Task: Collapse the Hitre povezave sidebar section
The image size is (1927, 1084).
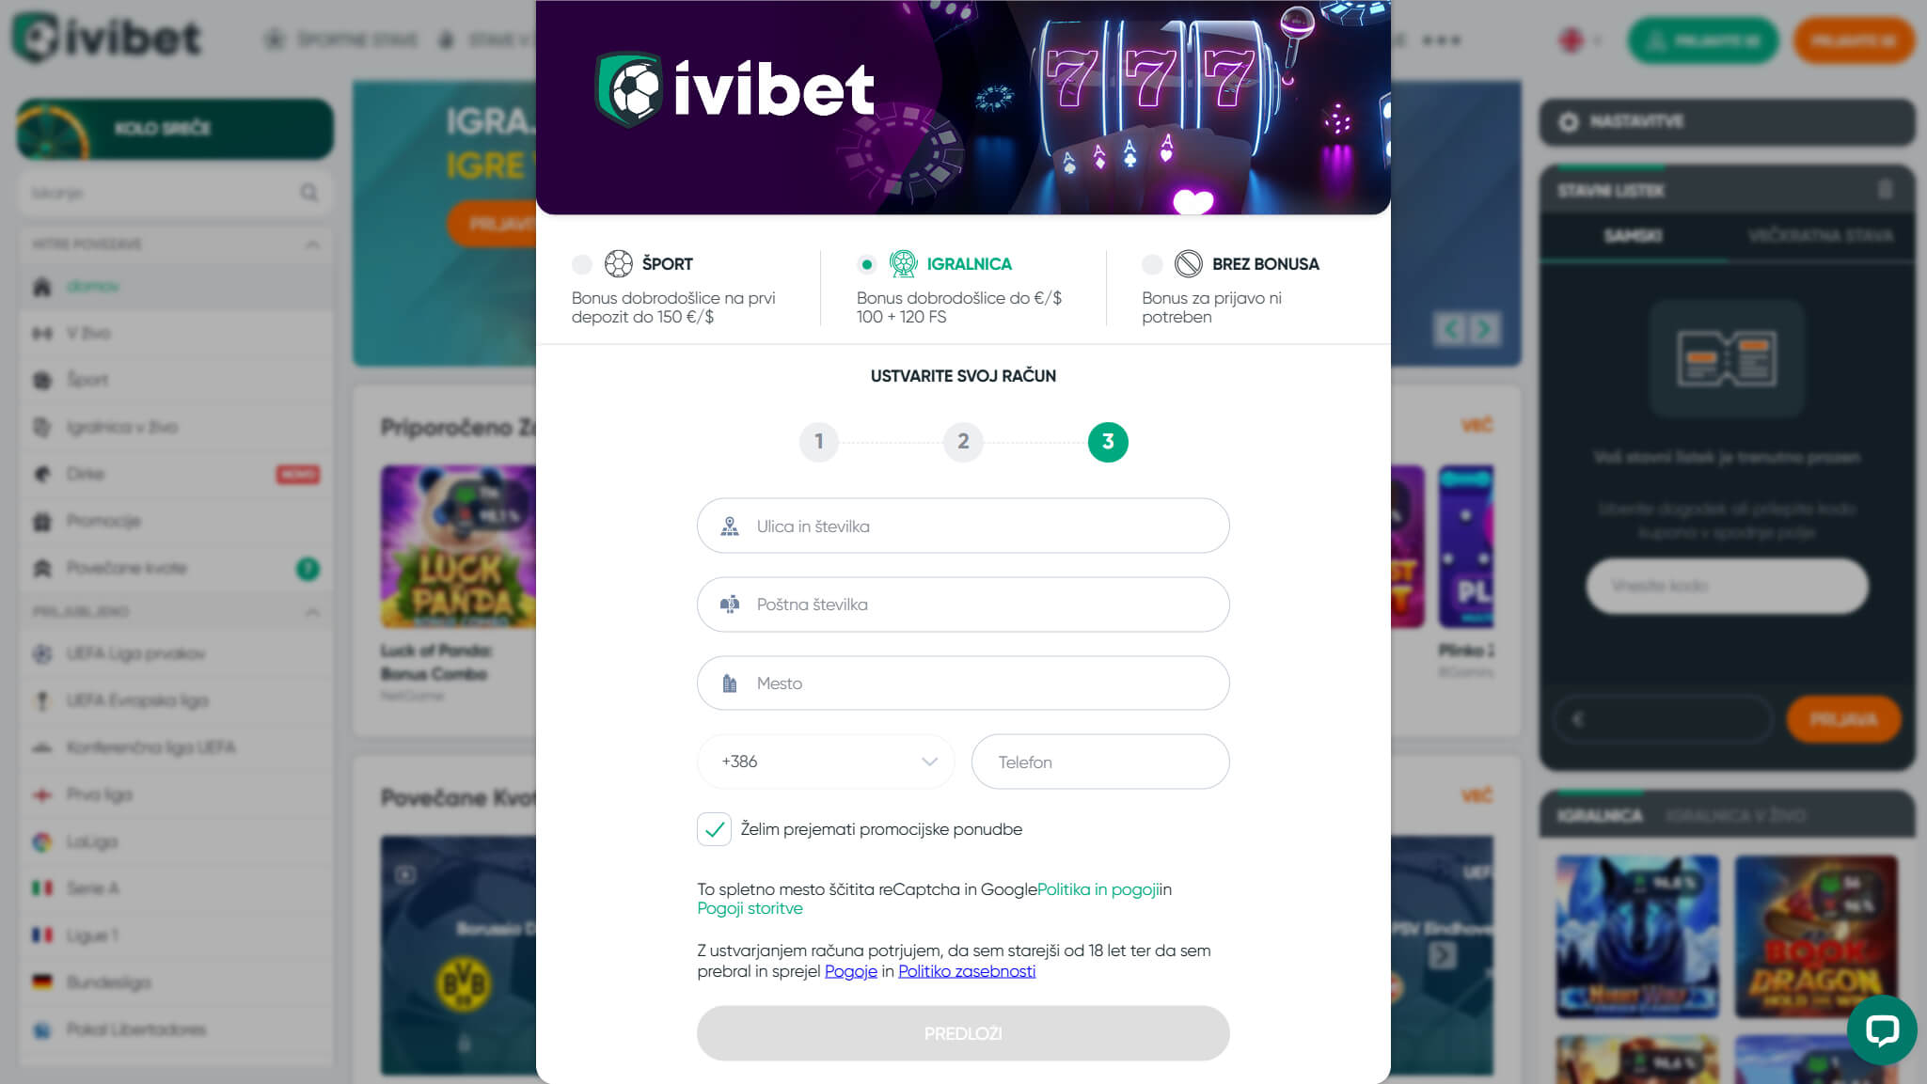Action: tap(312, 244)
